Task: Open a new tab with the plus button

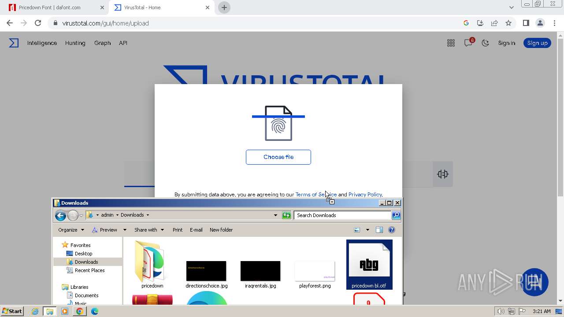Action: (x=224, y=7)
